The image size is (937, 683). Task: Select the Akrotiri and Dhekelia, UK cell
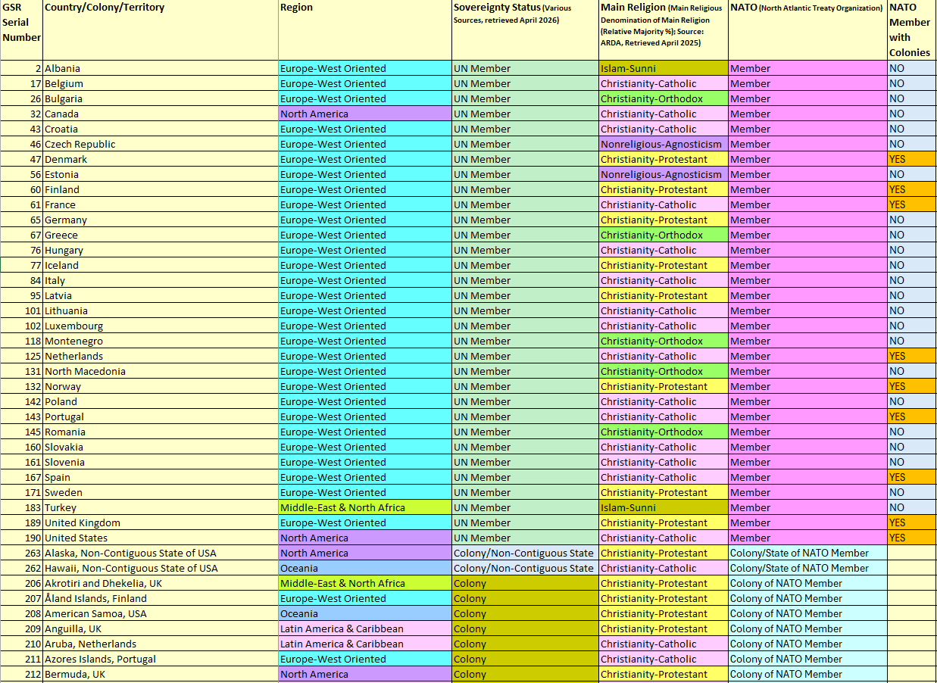(x=161, y=583)
